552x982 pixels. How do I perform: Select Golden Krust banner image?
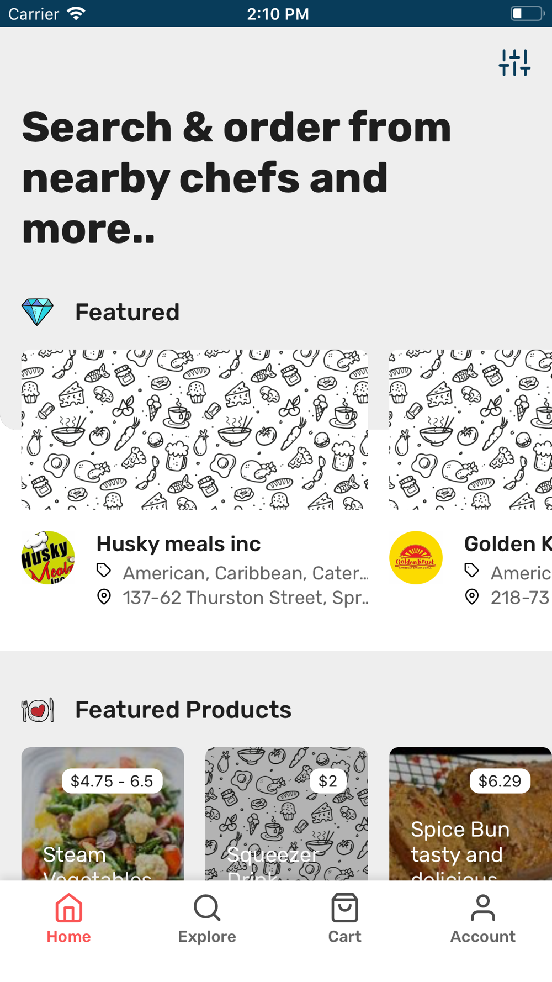(x=470, y=429)
